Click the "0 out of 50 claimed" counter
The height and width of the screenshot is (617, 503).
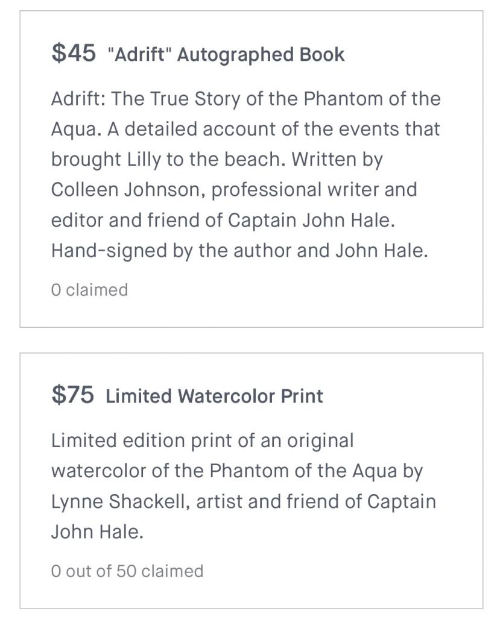tap(127, 571)
